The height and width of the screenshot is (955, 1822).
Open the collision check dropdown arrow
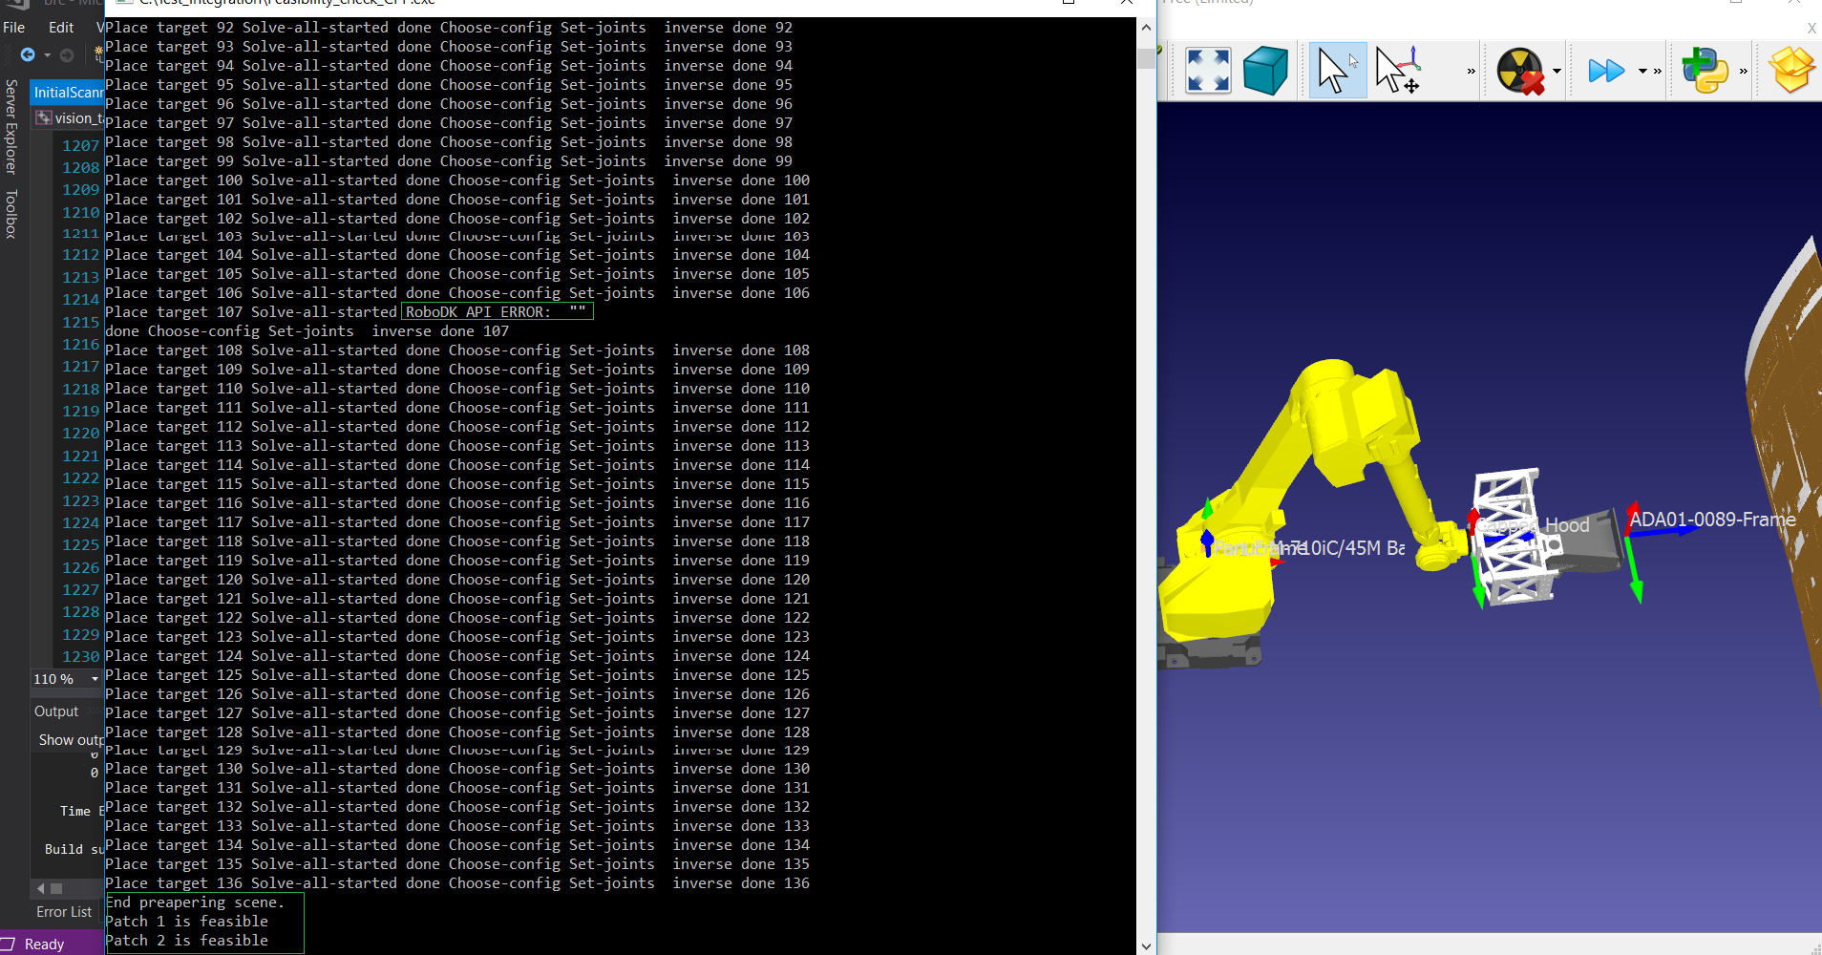click(1557, 71)
